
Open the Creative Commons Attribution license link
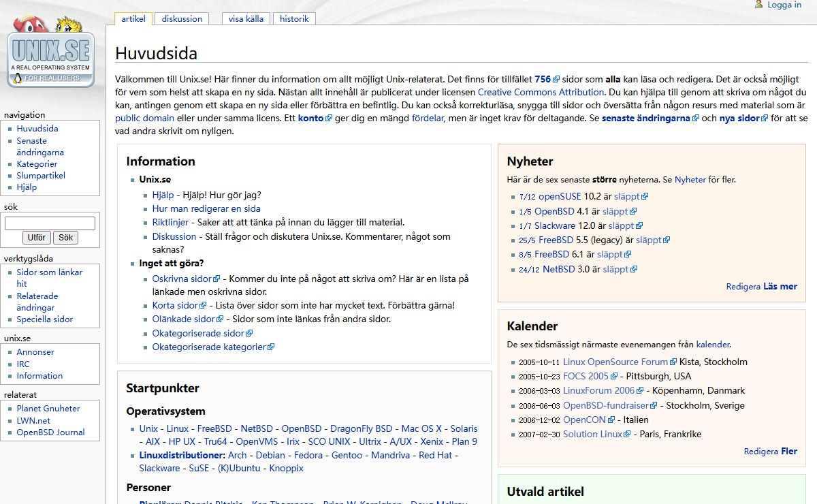coord(541,92)
